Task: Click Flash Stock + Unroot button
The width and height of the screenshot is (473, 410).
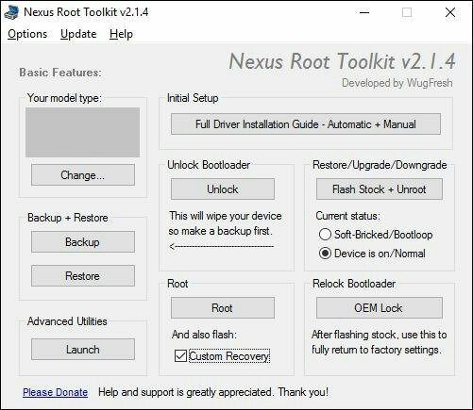Action: click(380, 189)
